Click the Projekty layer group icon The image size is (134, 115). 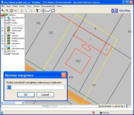(x=9, y=41)
